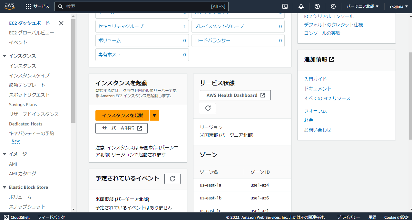Viewport: 412px width, 220px height.
Task: Open CloudShell from top bar icon
Action: [x=285, y=6]
